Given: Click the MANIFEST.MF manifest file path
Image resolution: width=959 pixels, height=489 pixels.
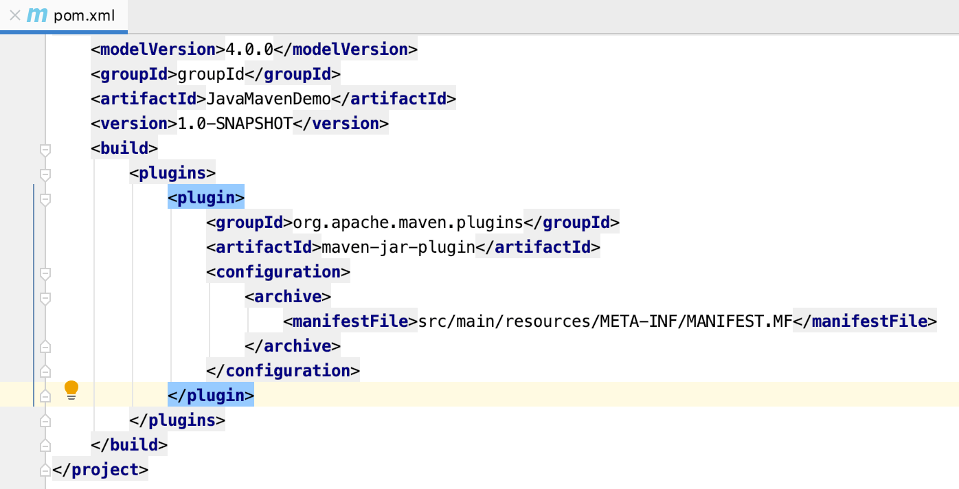Looking at the screenshot, I should tap(605, 321).
